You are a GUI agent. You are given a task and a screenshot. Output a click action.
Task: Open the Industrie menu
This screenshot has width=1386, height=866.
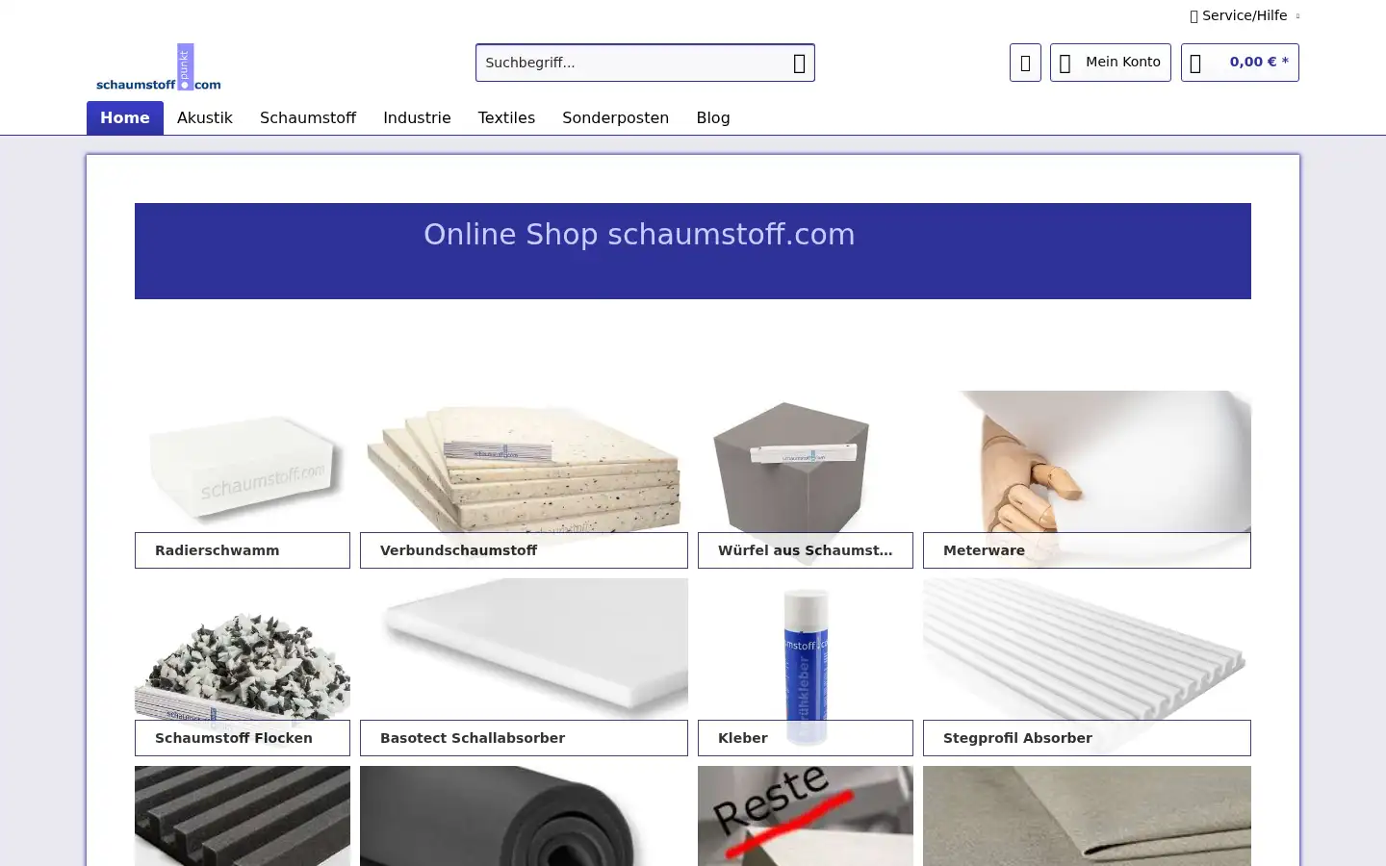417,117
